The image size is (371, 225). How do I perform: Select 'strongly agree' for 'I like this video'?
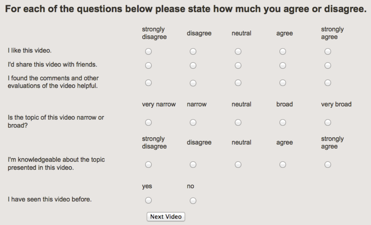pos(328,51)
